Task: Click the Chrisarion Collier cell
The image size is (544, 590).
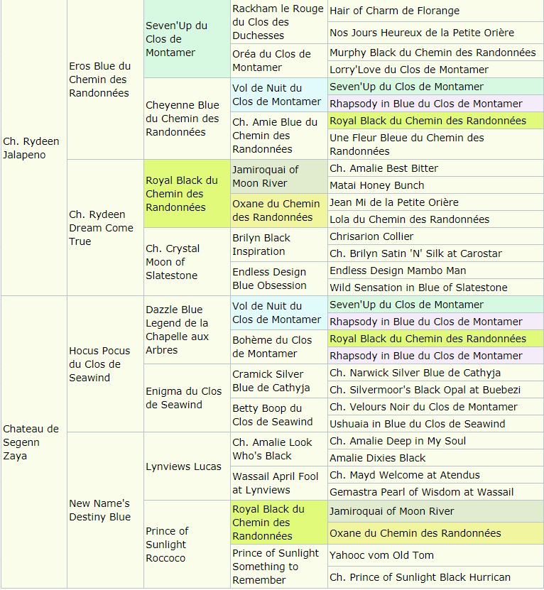Action: tap(435, 236)
